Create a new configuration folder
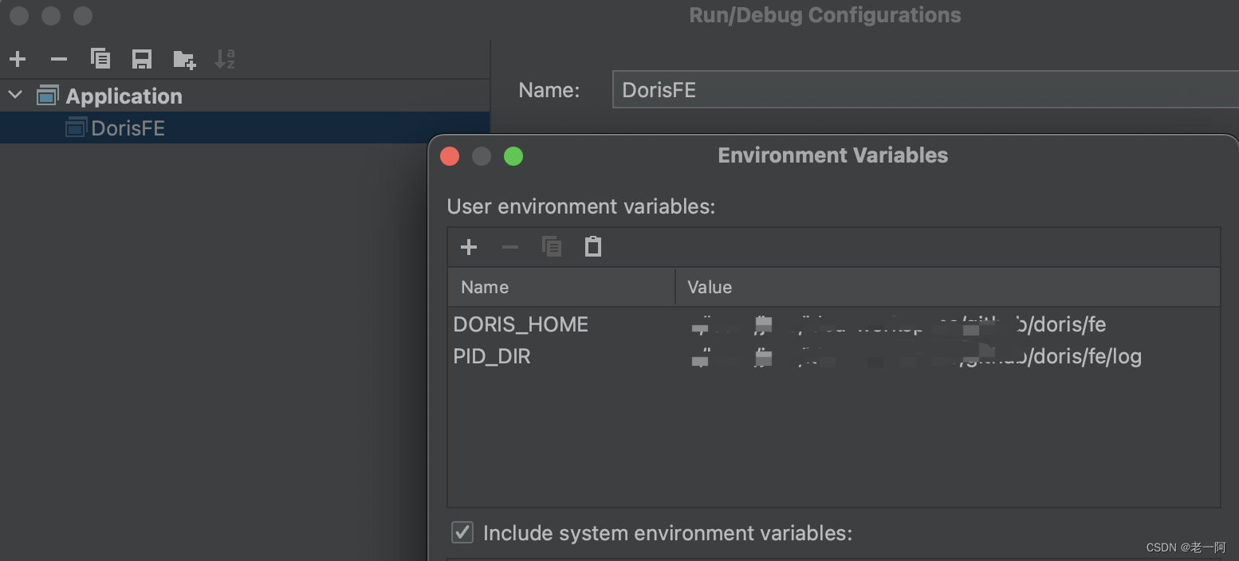Image resolution: width=1239 pixels, height=561 pixels. tap(183, 58)
